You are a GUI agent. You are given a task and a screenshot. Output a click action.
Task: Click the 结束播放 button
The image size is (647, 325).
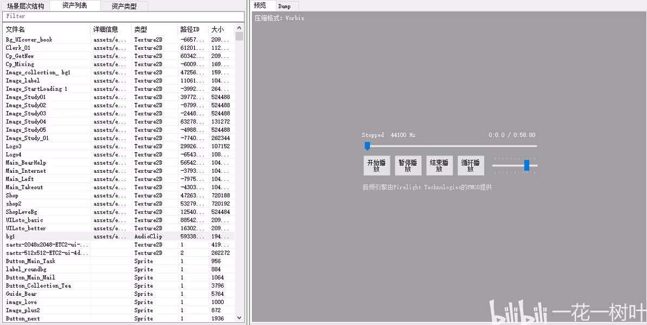[439, 166]
